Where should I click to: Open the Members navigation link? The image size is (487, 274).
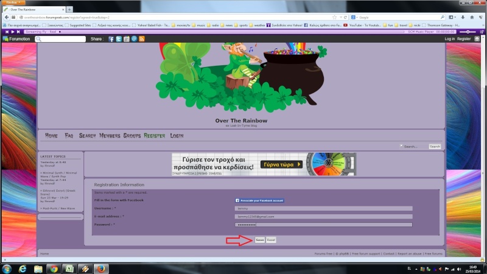[x=110, y=135]
